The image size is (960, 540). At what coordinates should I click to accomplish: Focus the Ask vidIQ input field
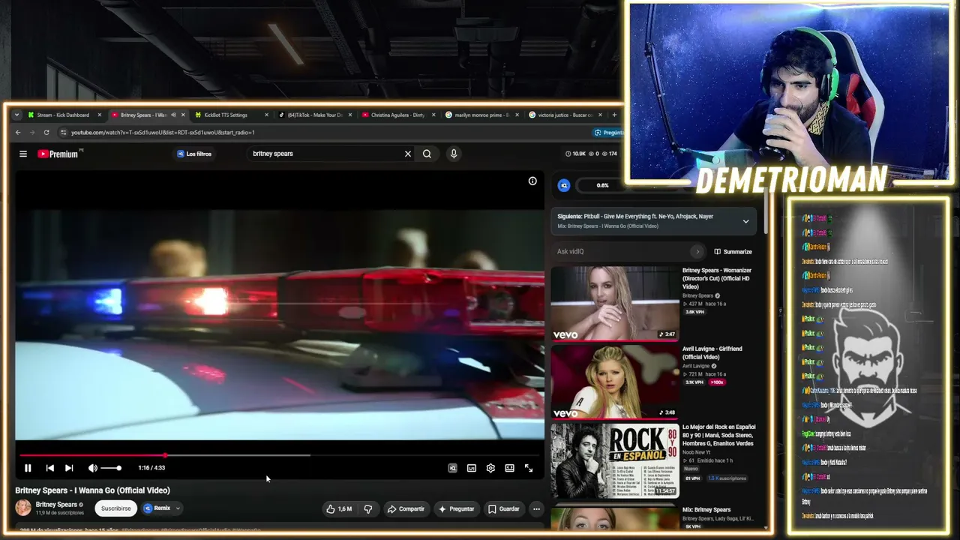click(624, 252)
